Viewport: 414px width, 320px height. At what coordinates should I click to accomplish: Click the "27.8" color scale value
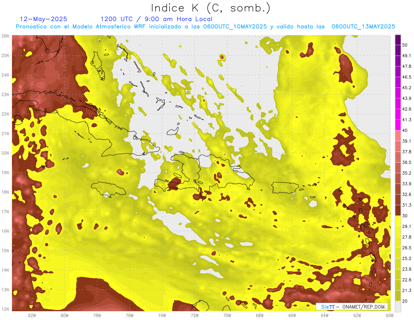point(406,237)
